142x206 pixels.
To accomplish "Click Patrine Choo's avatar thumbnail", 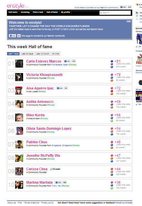I will tap(19, 145).
